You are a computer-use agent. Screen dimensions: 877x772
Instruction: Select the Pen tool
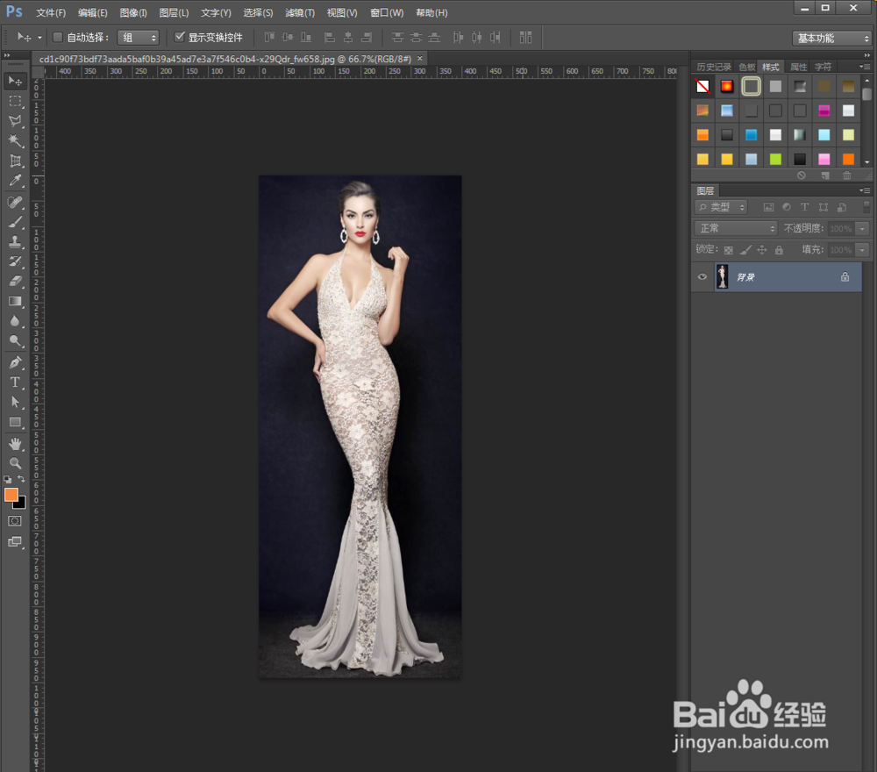pos(15,362)
